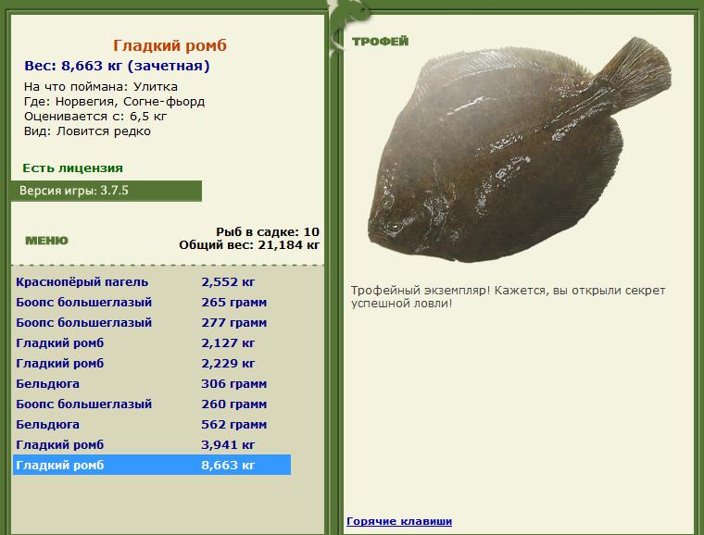Click the Общий вес: 21,184 кг text
Screen dimensions: 704x535
tap(249, 245)
